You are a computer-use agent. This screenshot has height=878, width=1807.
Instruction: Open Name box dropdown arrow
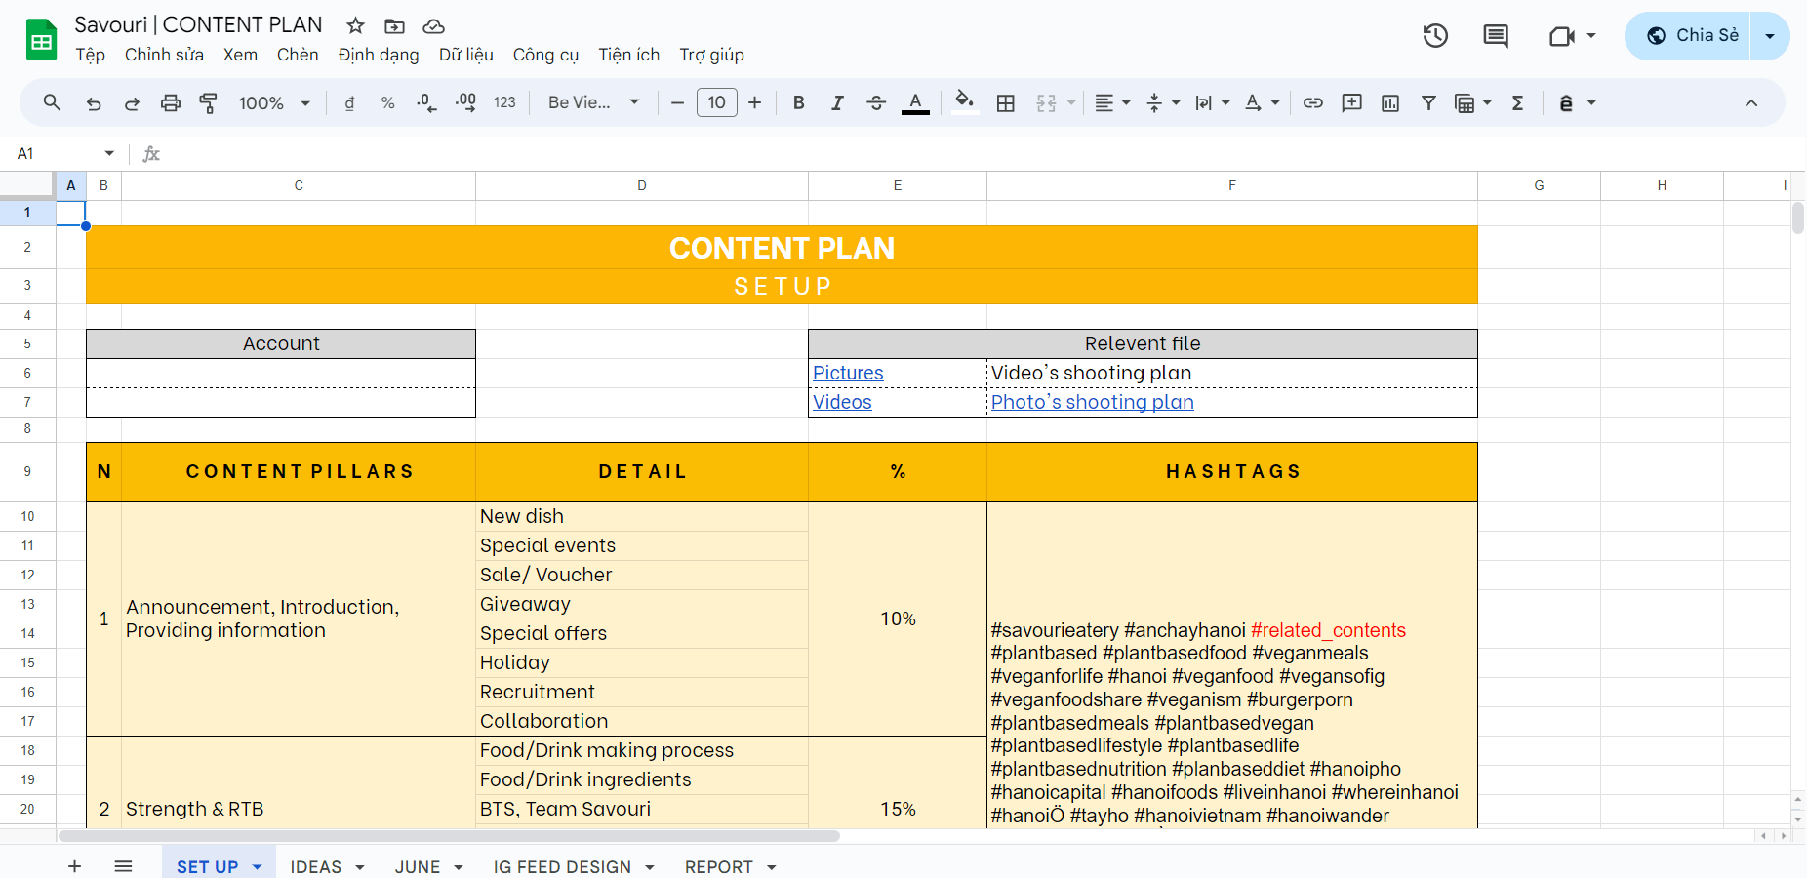pyautogui.click(x=109, y=153)
